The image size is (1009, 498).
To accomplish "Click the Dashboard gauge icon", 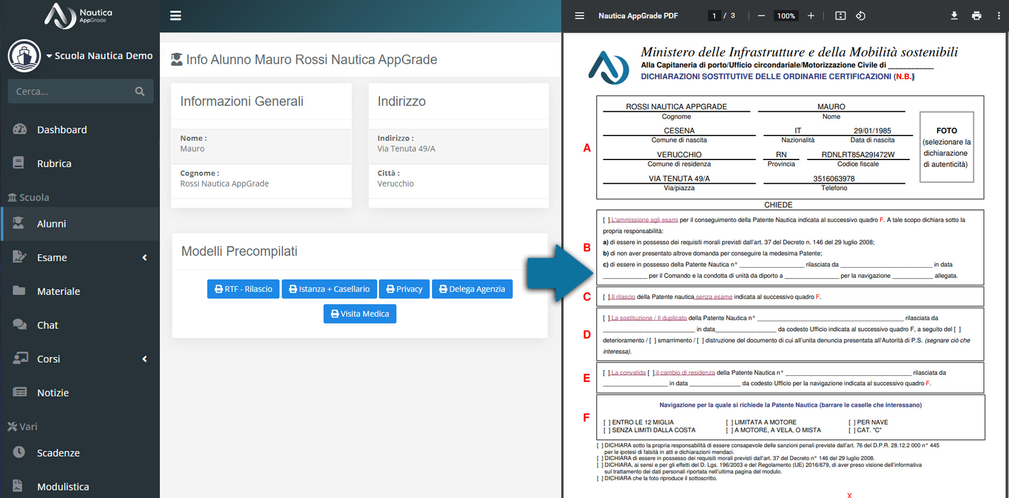I will click(x=19, y=129).
